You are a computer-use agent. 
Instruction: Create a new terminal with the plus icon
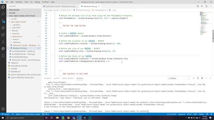point(193,78)
